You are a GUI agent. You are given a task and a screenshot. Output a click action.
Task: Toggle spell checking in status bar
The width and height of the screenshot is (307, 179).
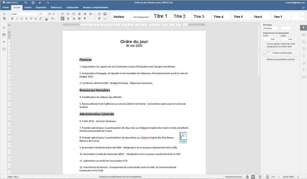tap(253, 177)
